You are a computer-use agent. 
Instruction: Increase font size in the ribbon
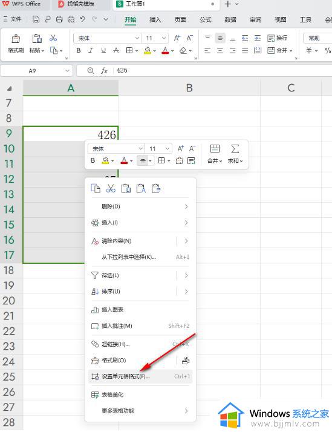(x=177, y=38)
